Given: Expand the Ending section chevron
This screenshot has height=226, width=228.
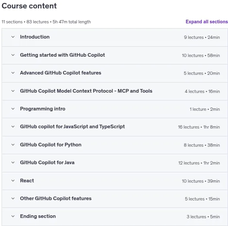Looking at the screenshot, I should 13,216.
